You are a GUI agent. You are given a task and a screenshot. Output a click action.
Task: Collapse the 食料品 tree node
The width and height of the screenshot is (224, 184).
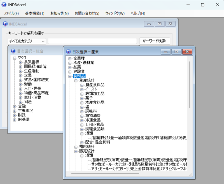click(x=70, y=76)
